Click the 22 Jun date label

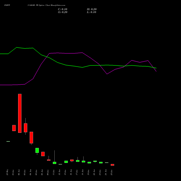click(94, 172)
